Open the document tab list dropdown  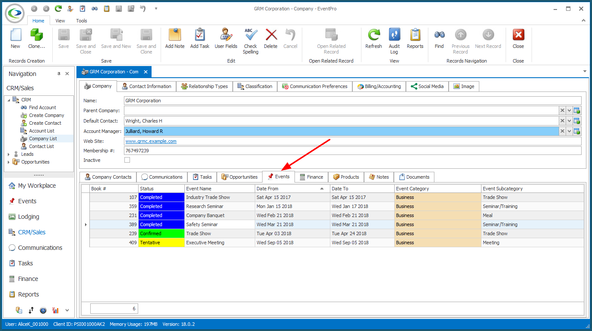(585, 71)
